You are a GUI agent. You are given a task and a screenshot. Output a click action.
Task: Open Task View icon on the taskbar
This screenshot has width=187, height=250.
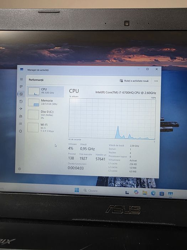click(x=127, y=192)
